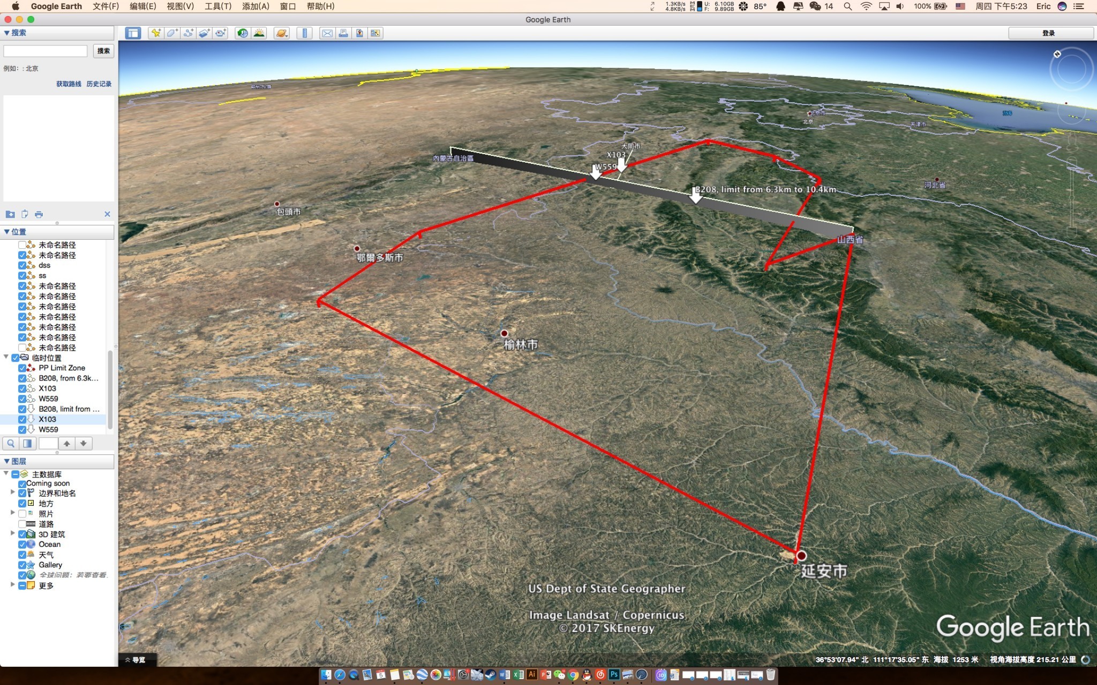Screen dimensions: 1097x685
Task: Clear search results with the blue X
Action: (107, 214)
